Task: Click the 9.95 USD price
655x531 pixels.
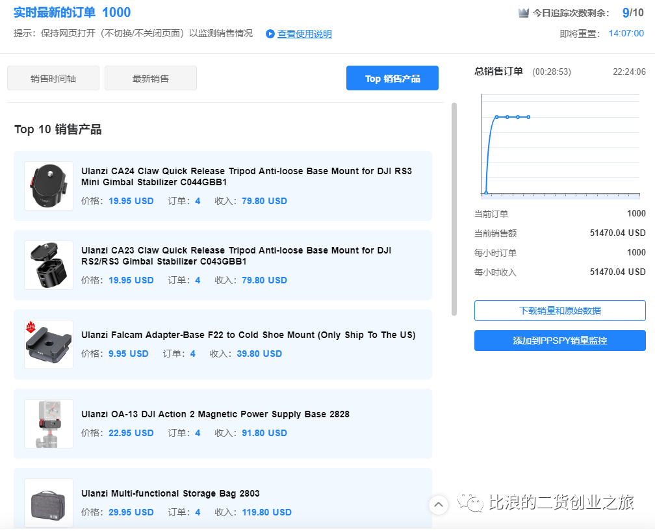Action: (128, 354)
